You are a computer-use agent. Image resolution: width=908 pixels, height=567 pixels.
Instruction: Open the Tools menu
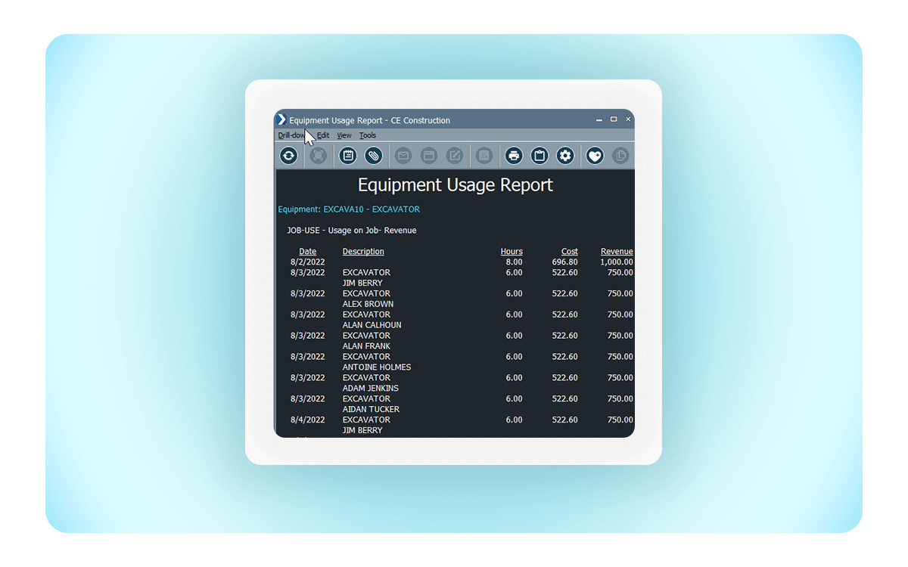coord(368,135)
